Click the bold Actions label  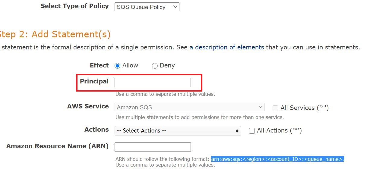point(96,130)
